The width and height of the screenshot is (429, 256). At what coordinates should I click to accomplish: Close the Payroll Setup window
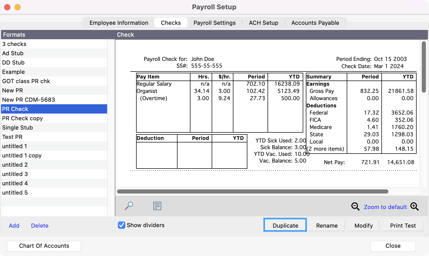click(x=393, y=246)
